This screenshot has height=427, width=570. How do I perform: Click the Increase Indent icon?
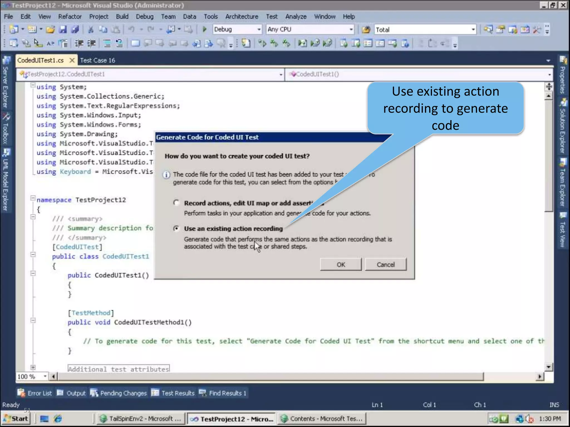92,43
